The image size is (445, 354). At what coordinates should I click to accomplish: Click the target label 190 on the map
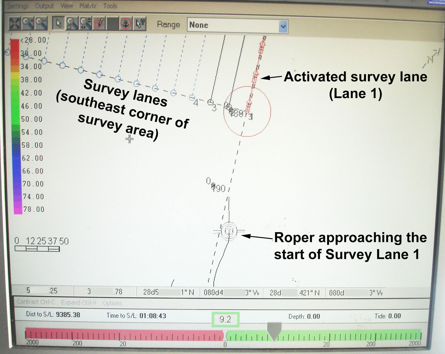click(x=219, y=189)
